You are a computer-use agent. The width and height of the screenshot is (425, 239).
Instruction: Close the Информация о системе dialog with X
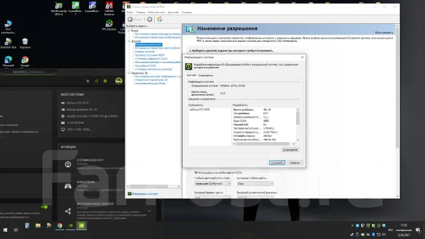(x=303, y=57)
